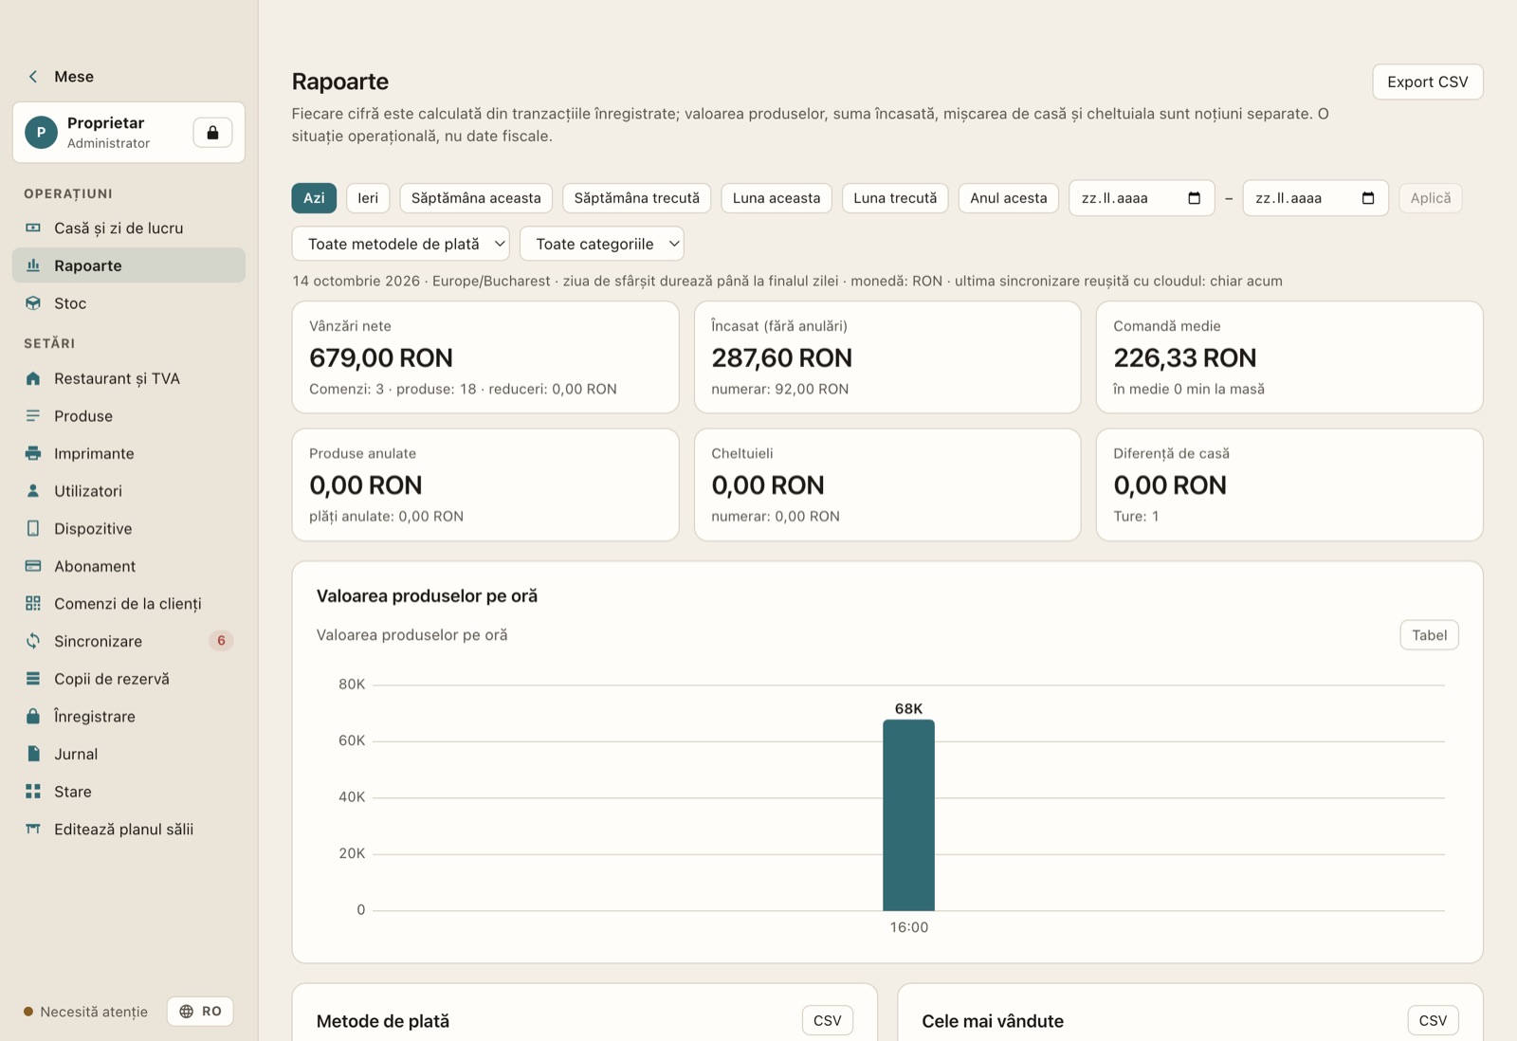
Task: Open the Toate categoriile dropdown
Action: [x=602, y=244]
